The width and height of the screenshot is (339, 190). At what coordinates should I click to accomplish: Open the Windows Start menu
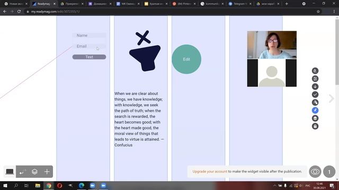tap(5, 185)
